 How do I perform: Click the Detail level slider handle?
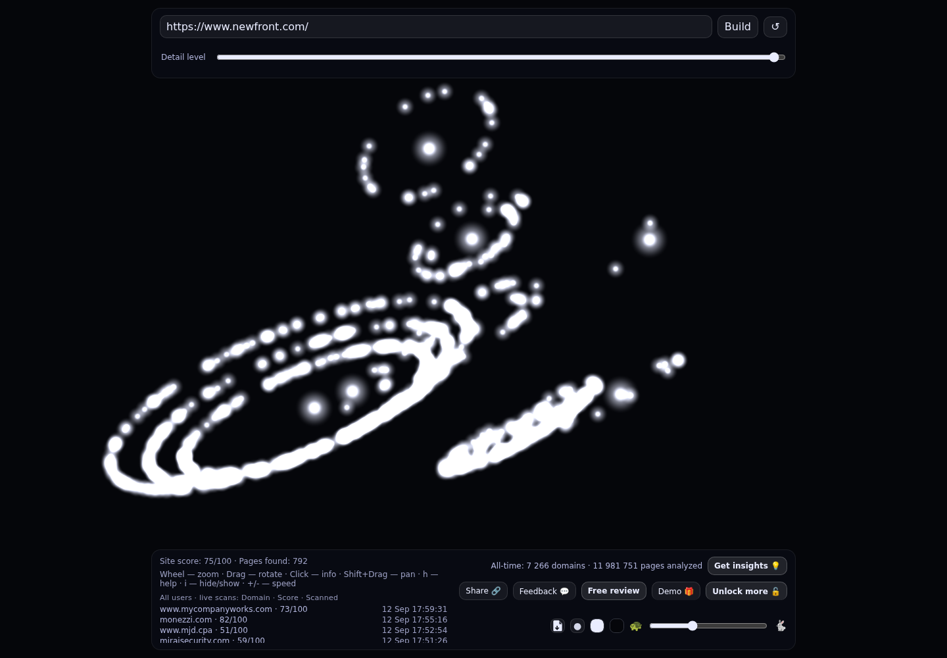774,57
